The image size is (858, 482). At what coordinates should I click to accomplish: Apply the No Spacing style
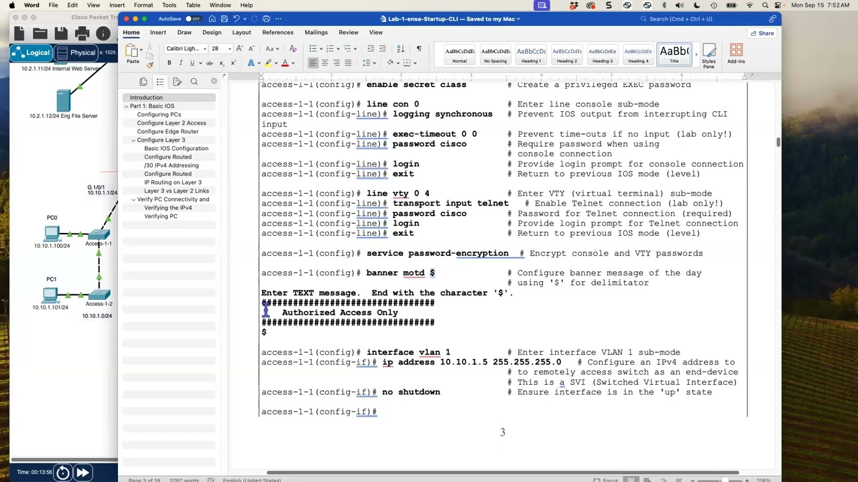coord(495,55)
